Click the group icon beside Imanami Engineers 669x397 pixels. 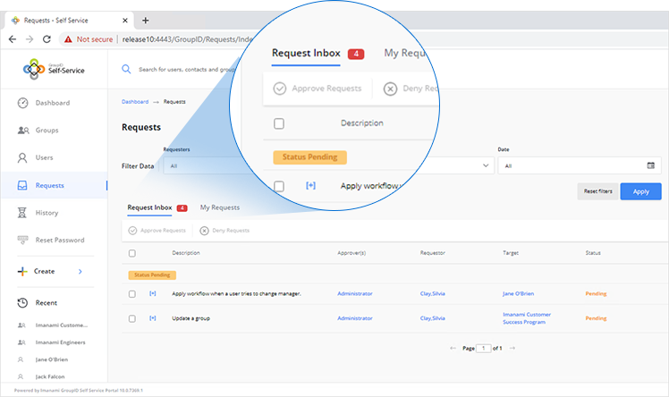pos(21,342)
